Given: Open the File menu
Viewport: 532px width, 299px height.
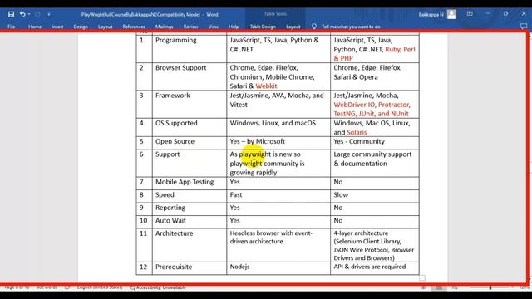Looking at the screenshot, I should [x=11, y=27].
